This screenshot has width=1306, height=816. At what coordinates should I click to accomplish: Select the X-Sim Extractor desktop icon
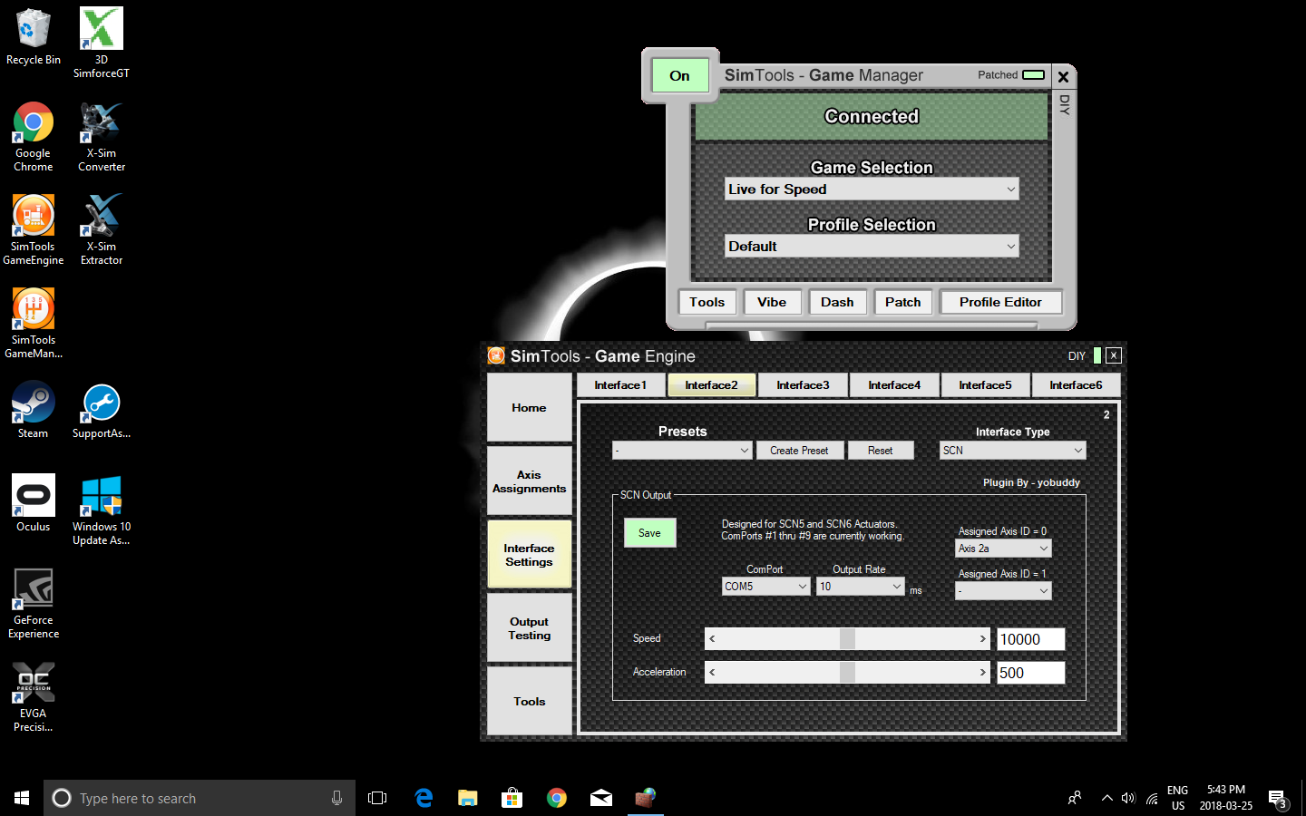(x=102, y=230)
